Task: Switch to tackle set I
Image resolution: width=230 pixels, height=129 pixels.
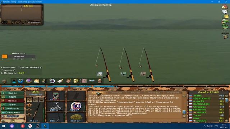Action: 29,100
